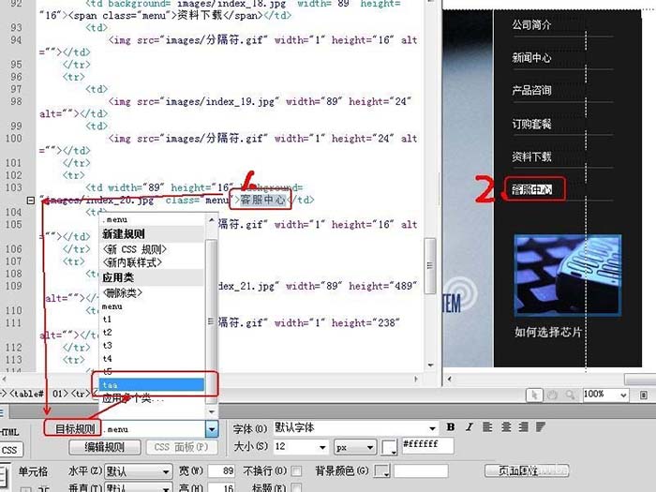The height and width of the screenshot is (492, 656).
Task: Open the text color swatch picker
Action: [x=390, y=447]
